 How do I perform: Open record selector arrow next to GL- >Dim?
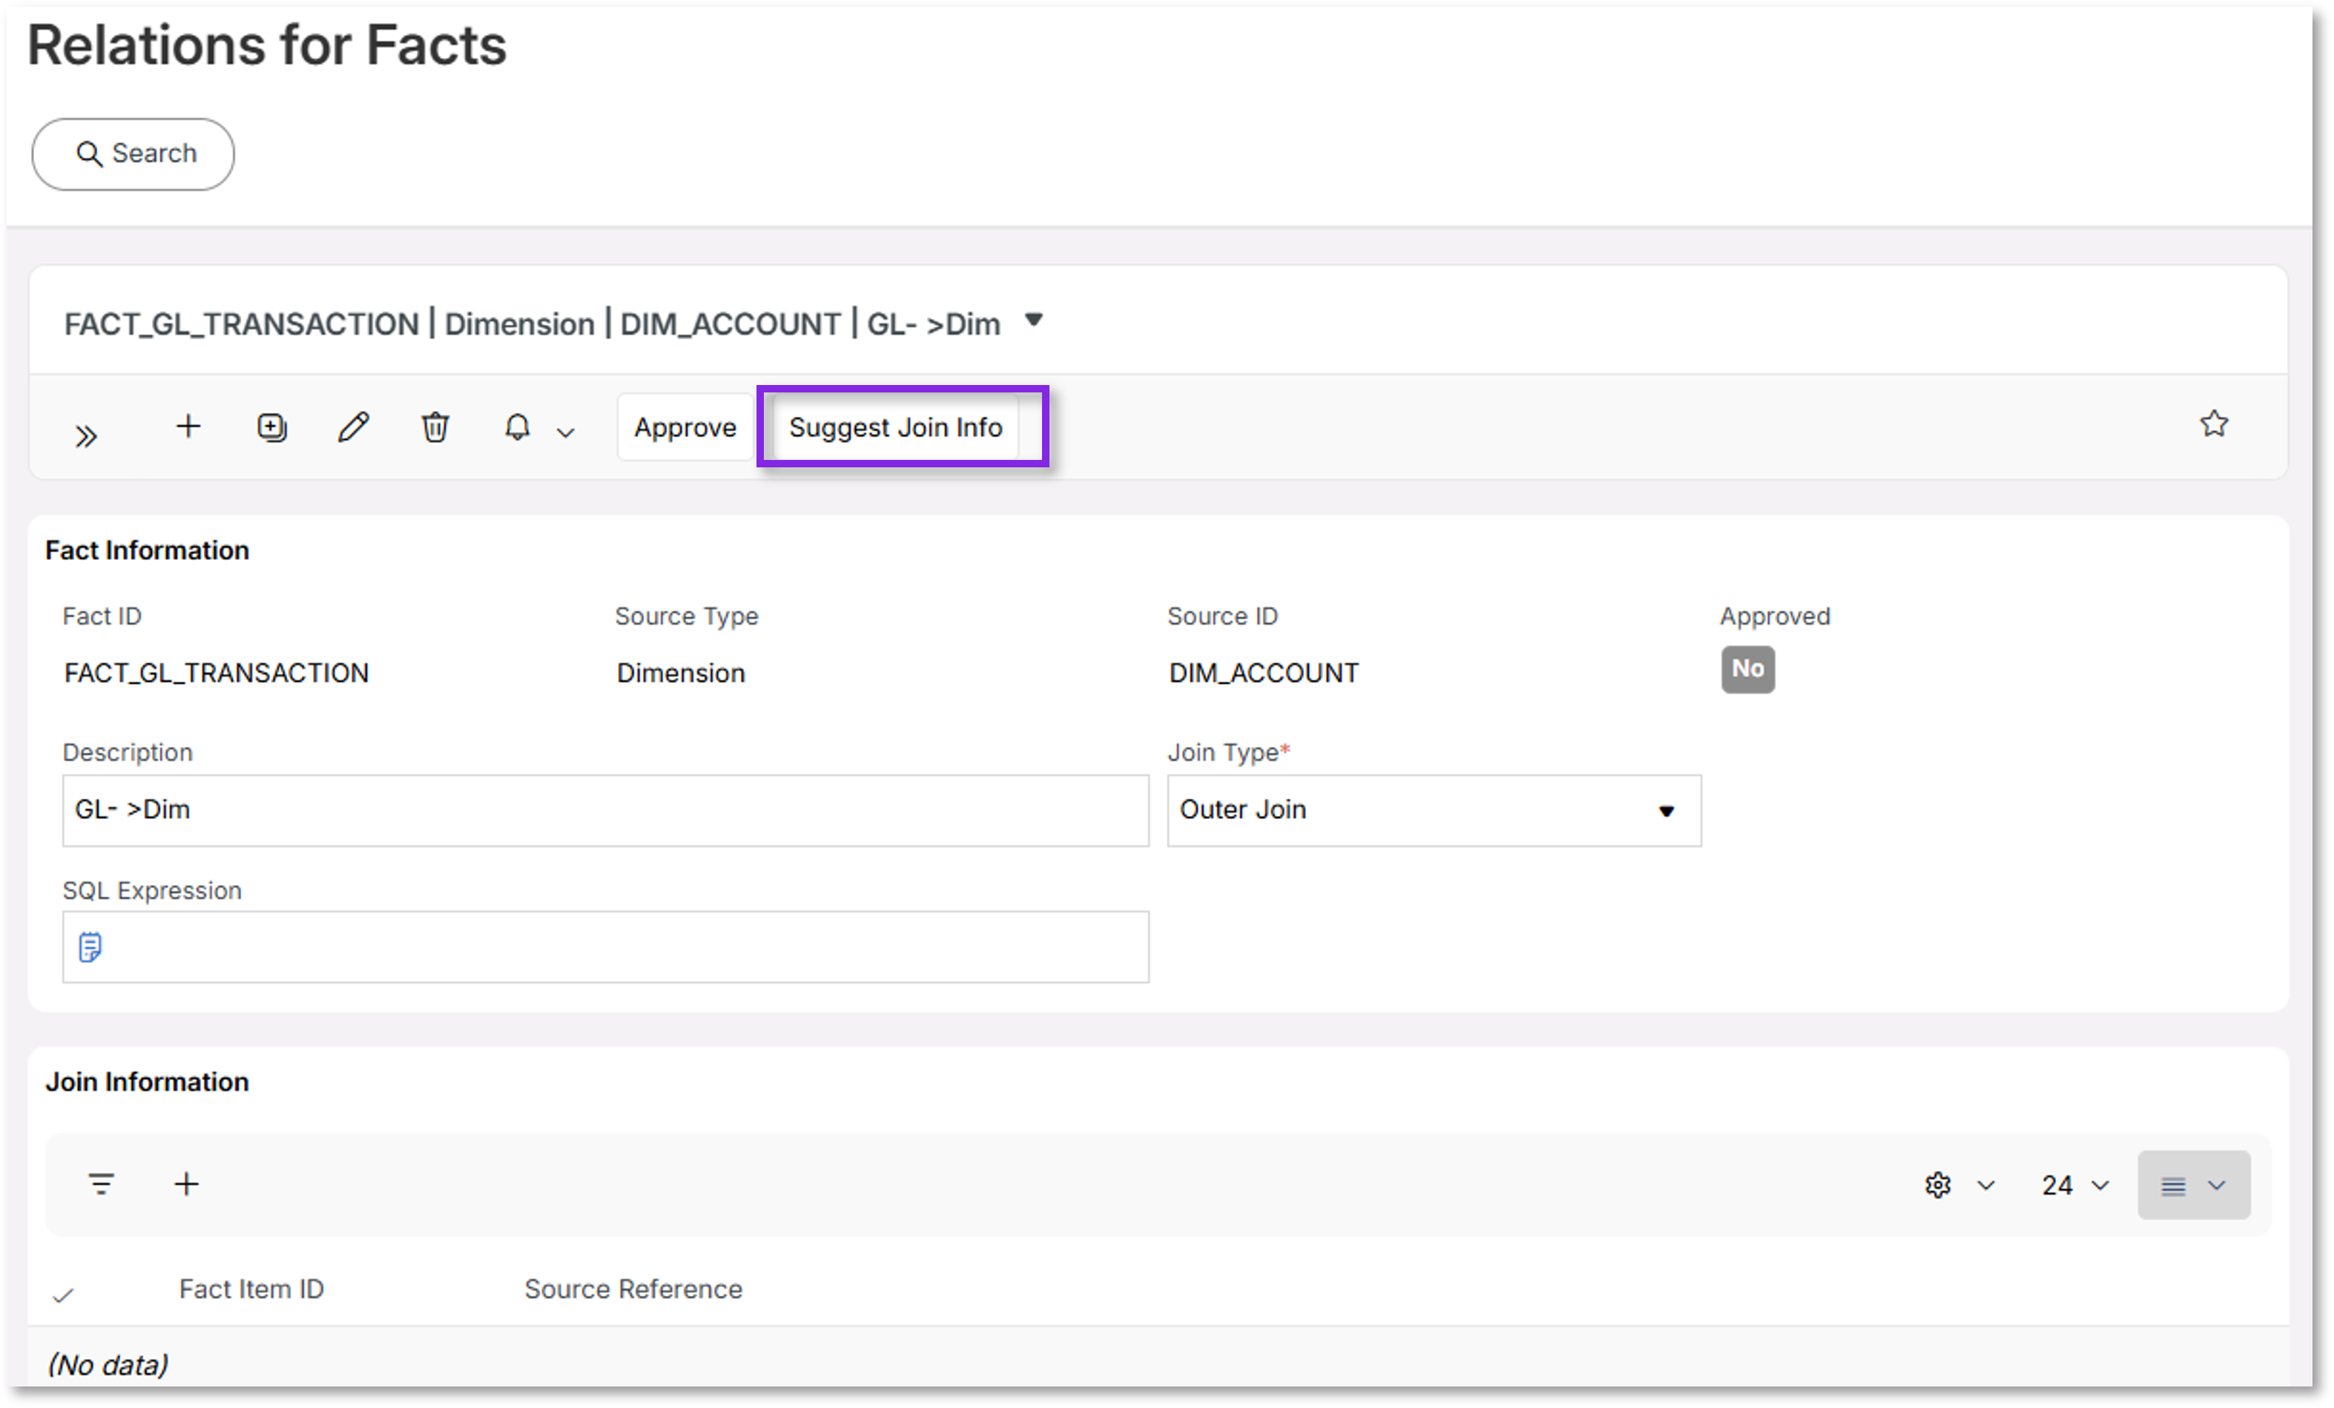[1035, 320]
